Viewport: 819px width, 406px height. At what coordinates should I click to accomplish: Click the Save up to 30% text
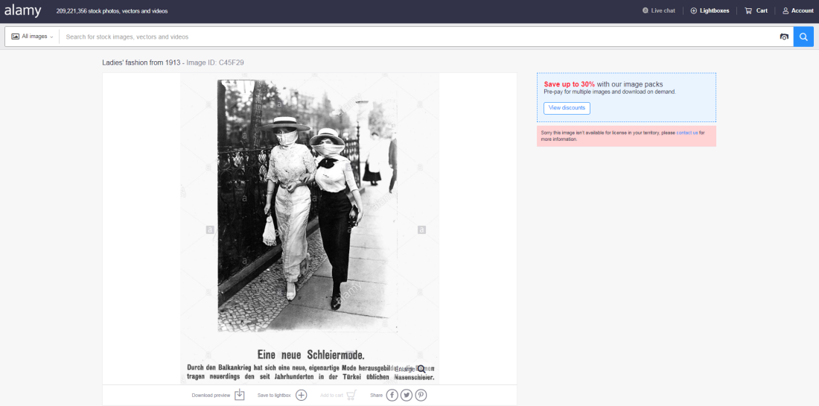[x=570, y=84]
